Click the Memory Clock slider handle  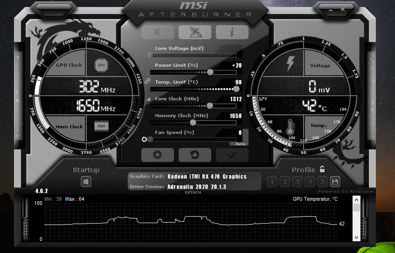[x=193, y=123]
